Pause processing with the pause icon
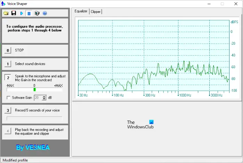 pos(29,13)
